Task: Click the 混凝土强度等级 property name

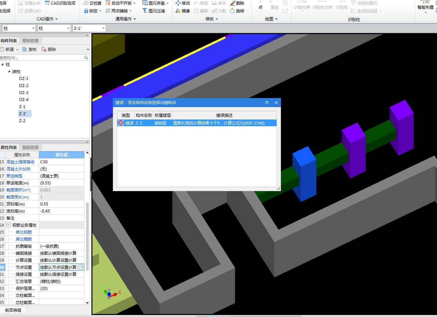Action: (20, 162)
